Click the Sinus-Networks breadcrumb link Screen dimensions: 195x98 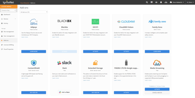[x=25, y=3]
